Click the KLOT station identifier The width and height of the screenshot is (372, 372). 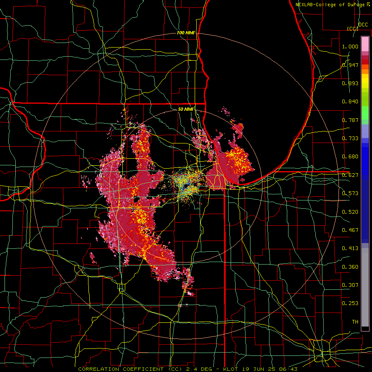230,369
